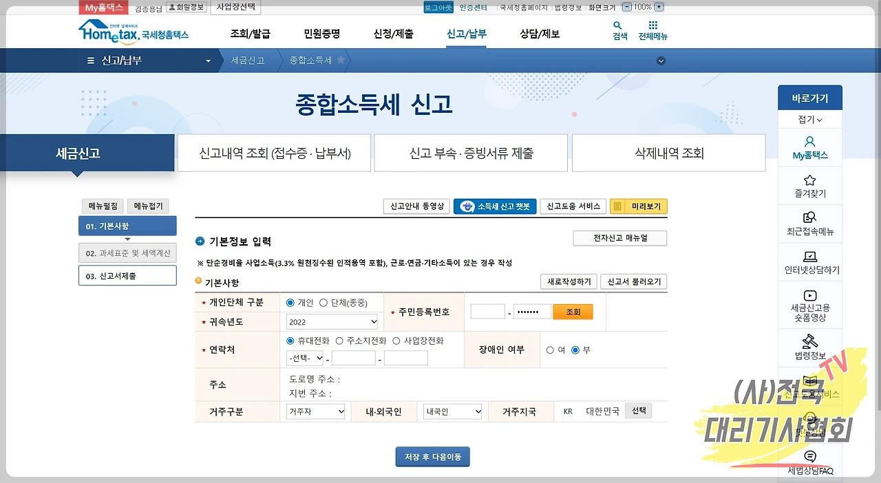This screenshot has width=881, height=483.
Task: Select step 03. 신고서제출
Action: click(x=127, y=276)
